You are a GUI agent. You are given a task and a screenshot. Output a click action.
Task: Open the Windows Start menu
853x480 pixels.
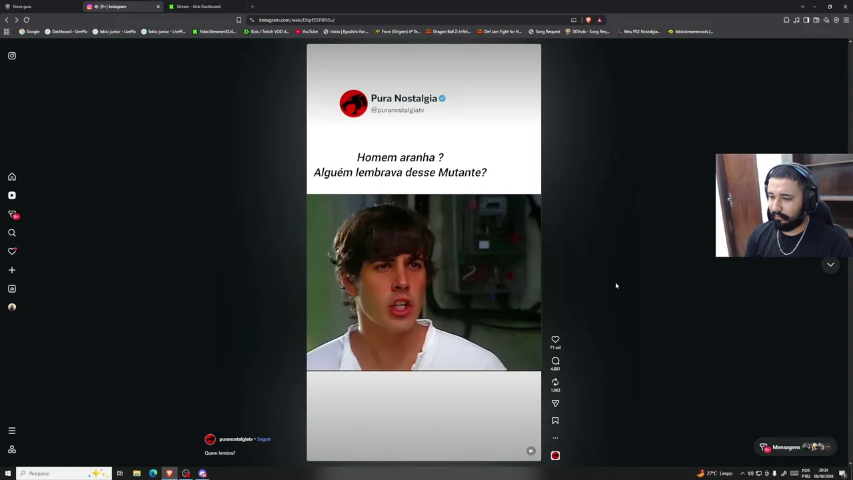point(8,473)
